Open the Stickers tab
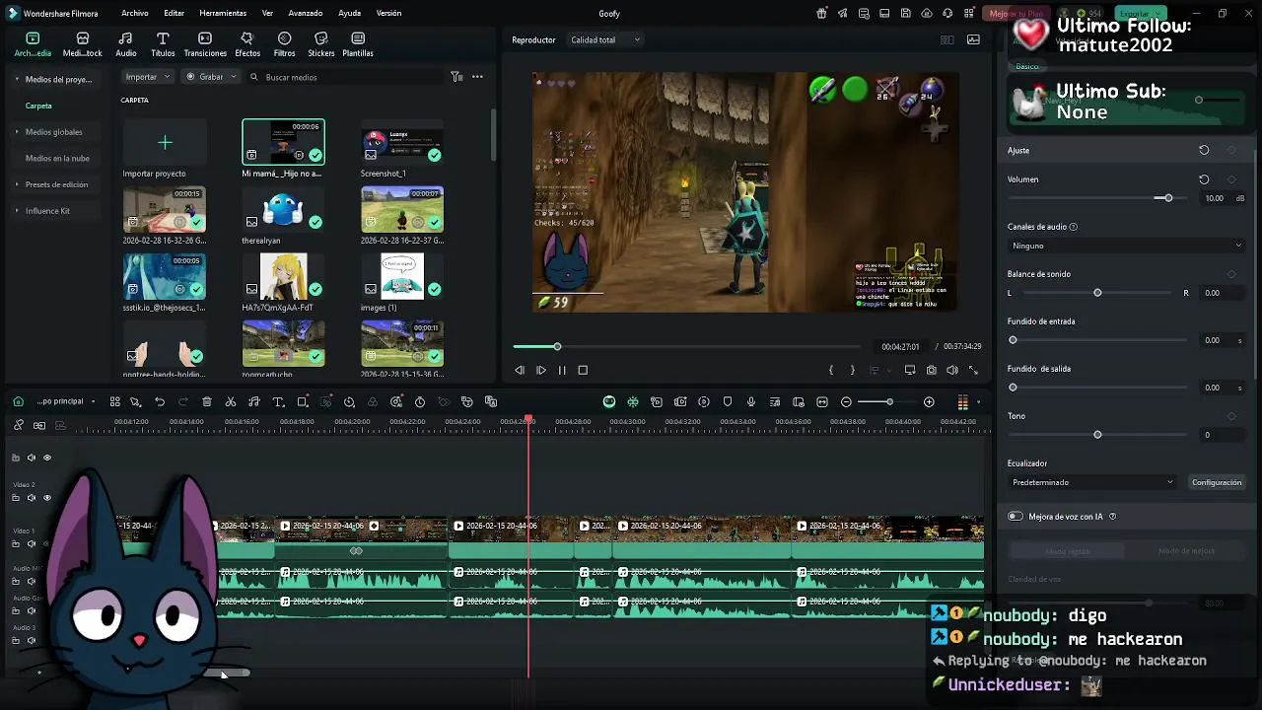The width and height of the screenshot is (1262, 710). [320, 44]
